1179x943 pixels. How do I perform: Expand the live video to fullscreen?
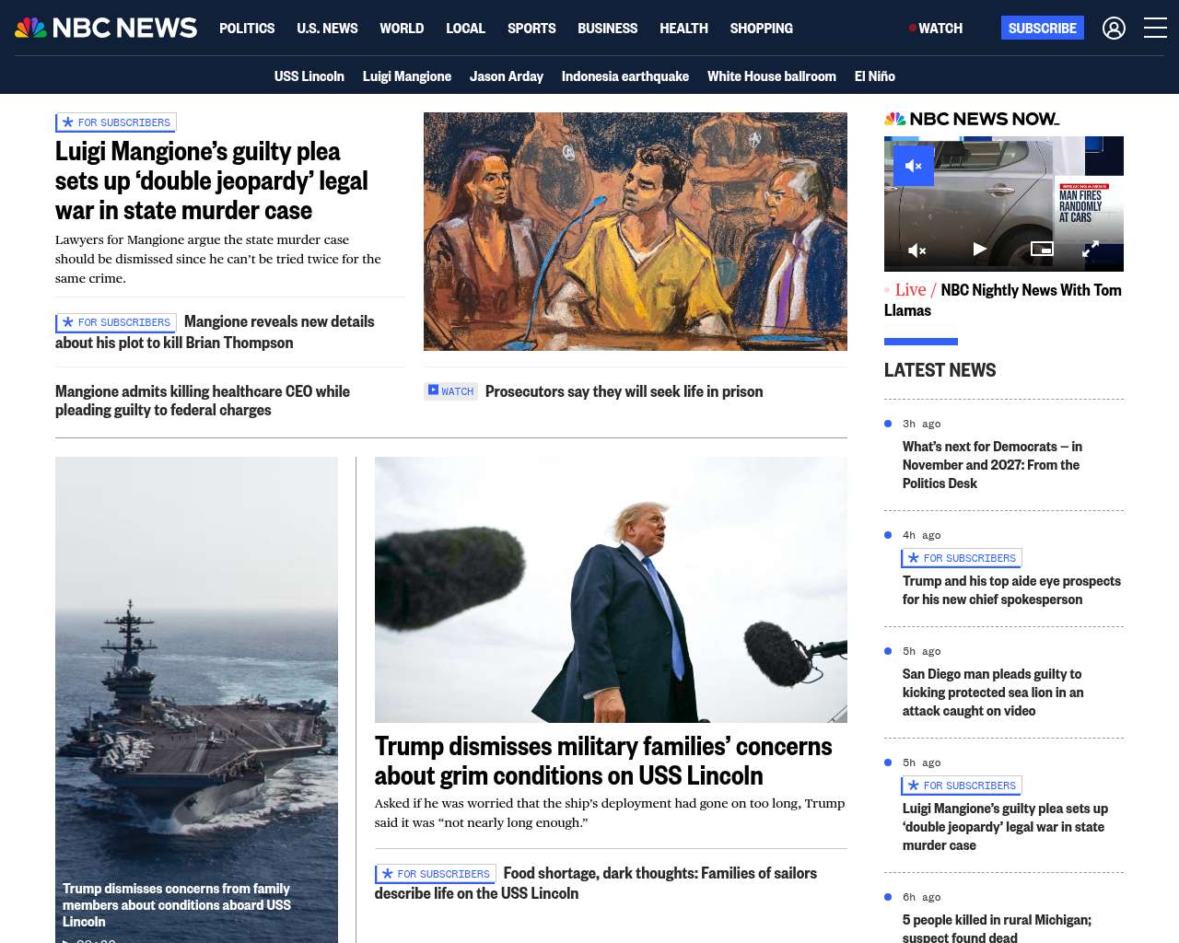1090,249
